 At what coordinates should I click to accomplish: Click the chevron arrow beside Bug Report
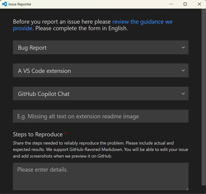(x=183, y=48)
